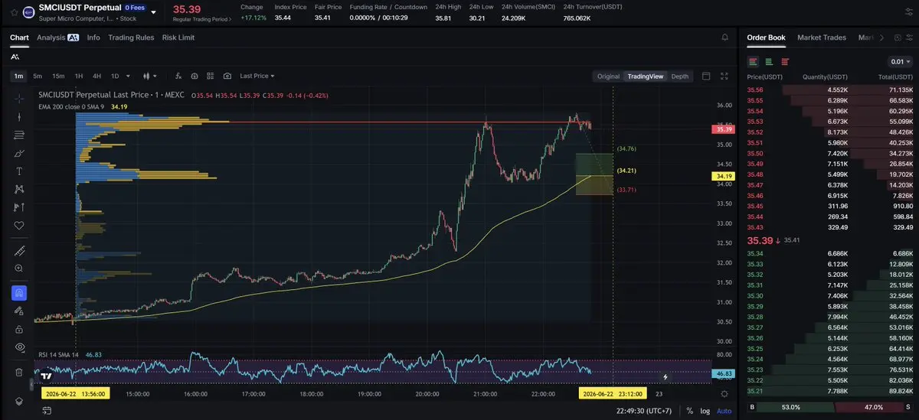Select the Order Book tab
The image size is (919, 420).
click(766, 37)
